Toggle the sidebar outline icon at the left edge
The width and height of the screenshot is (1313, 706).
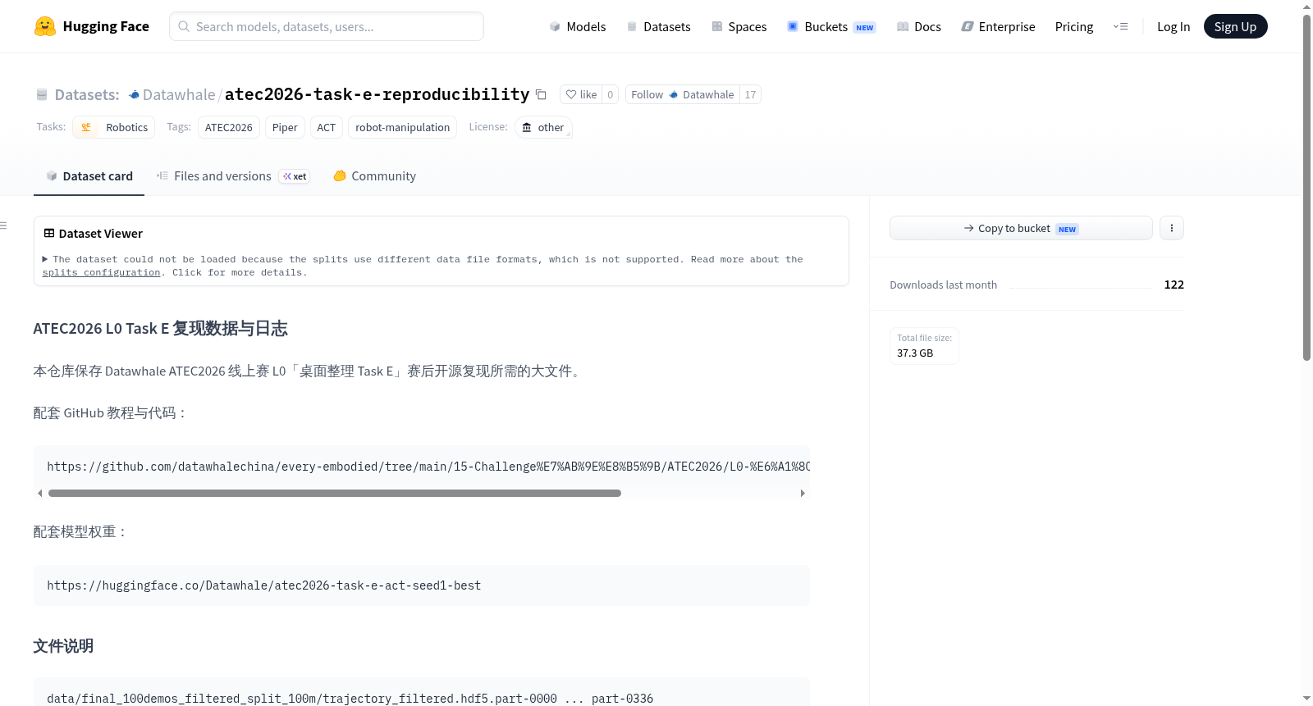[x=3, y=225]
